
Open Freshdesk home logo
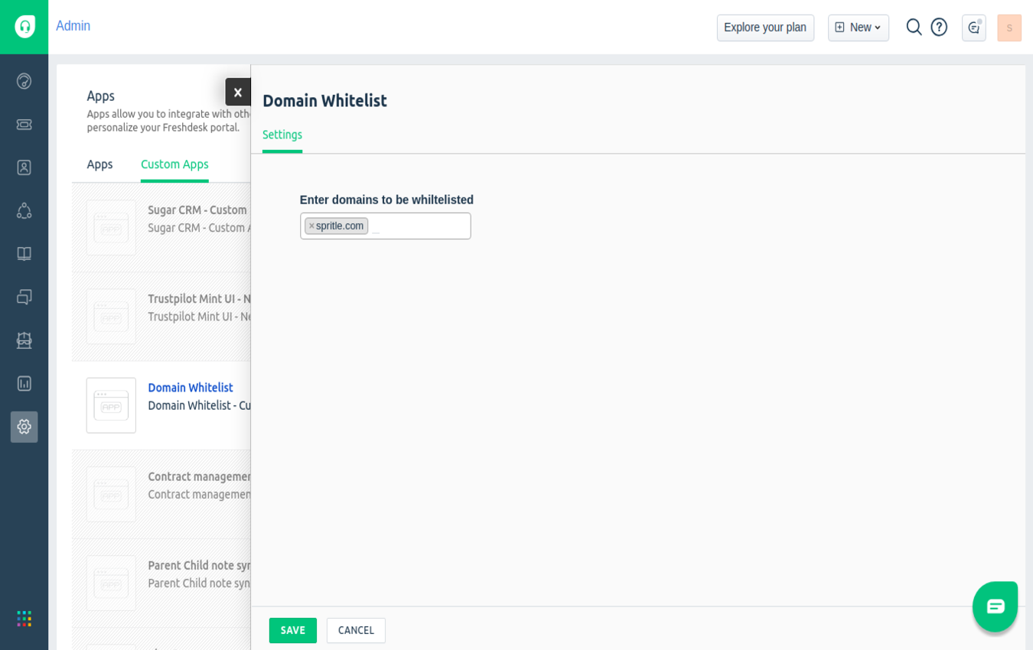coord(24,27)
